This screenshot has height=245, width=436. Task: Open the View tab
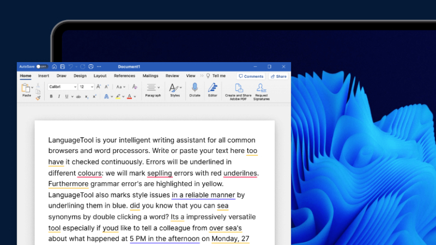point(191,76)
